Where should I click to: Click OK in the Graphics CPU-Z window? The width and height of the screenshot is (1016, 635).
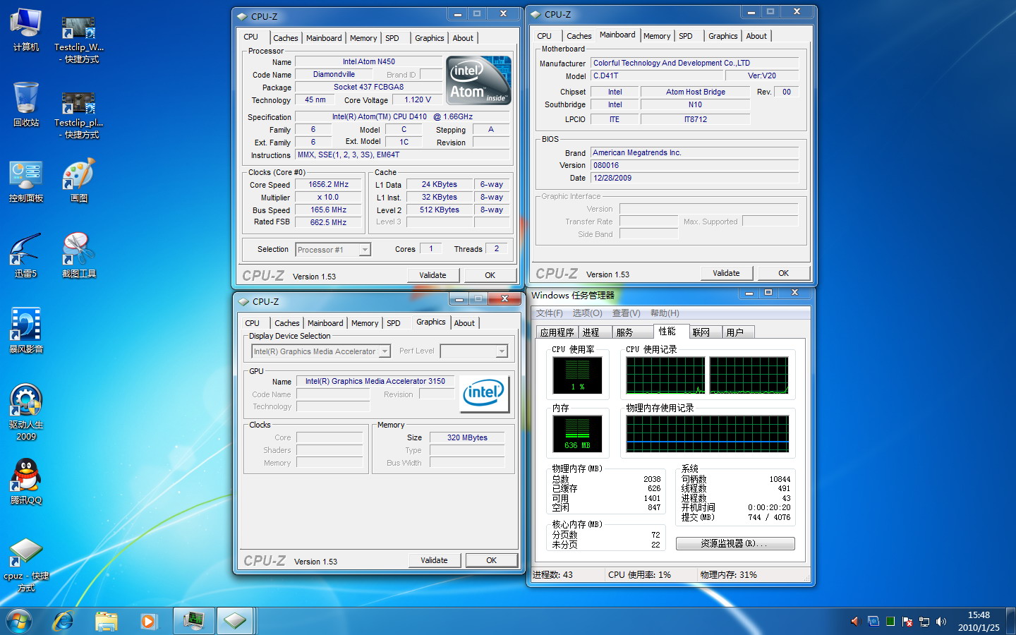[491, 560]
